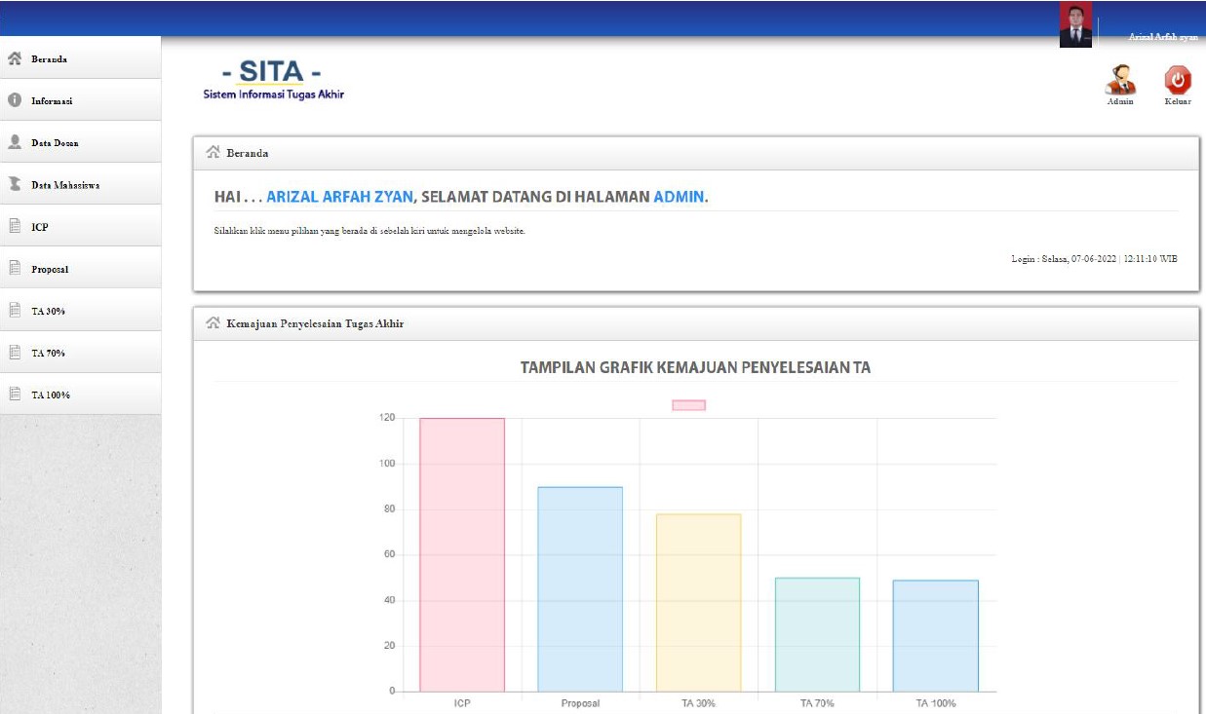Click the ICP document icon
Screen dimensions: 1206x714
pos(15,226)
